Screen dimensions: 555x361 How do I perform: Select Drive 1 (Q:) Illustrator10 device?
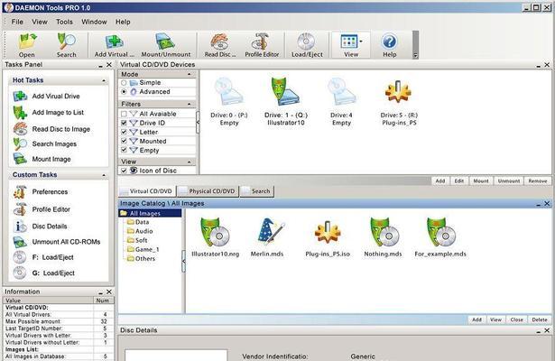[x=286, y=102]
